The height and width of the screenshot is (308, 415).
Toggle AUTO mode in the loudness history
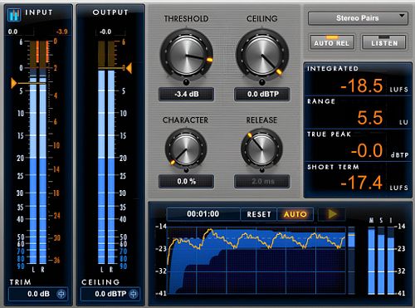point(295,214)
